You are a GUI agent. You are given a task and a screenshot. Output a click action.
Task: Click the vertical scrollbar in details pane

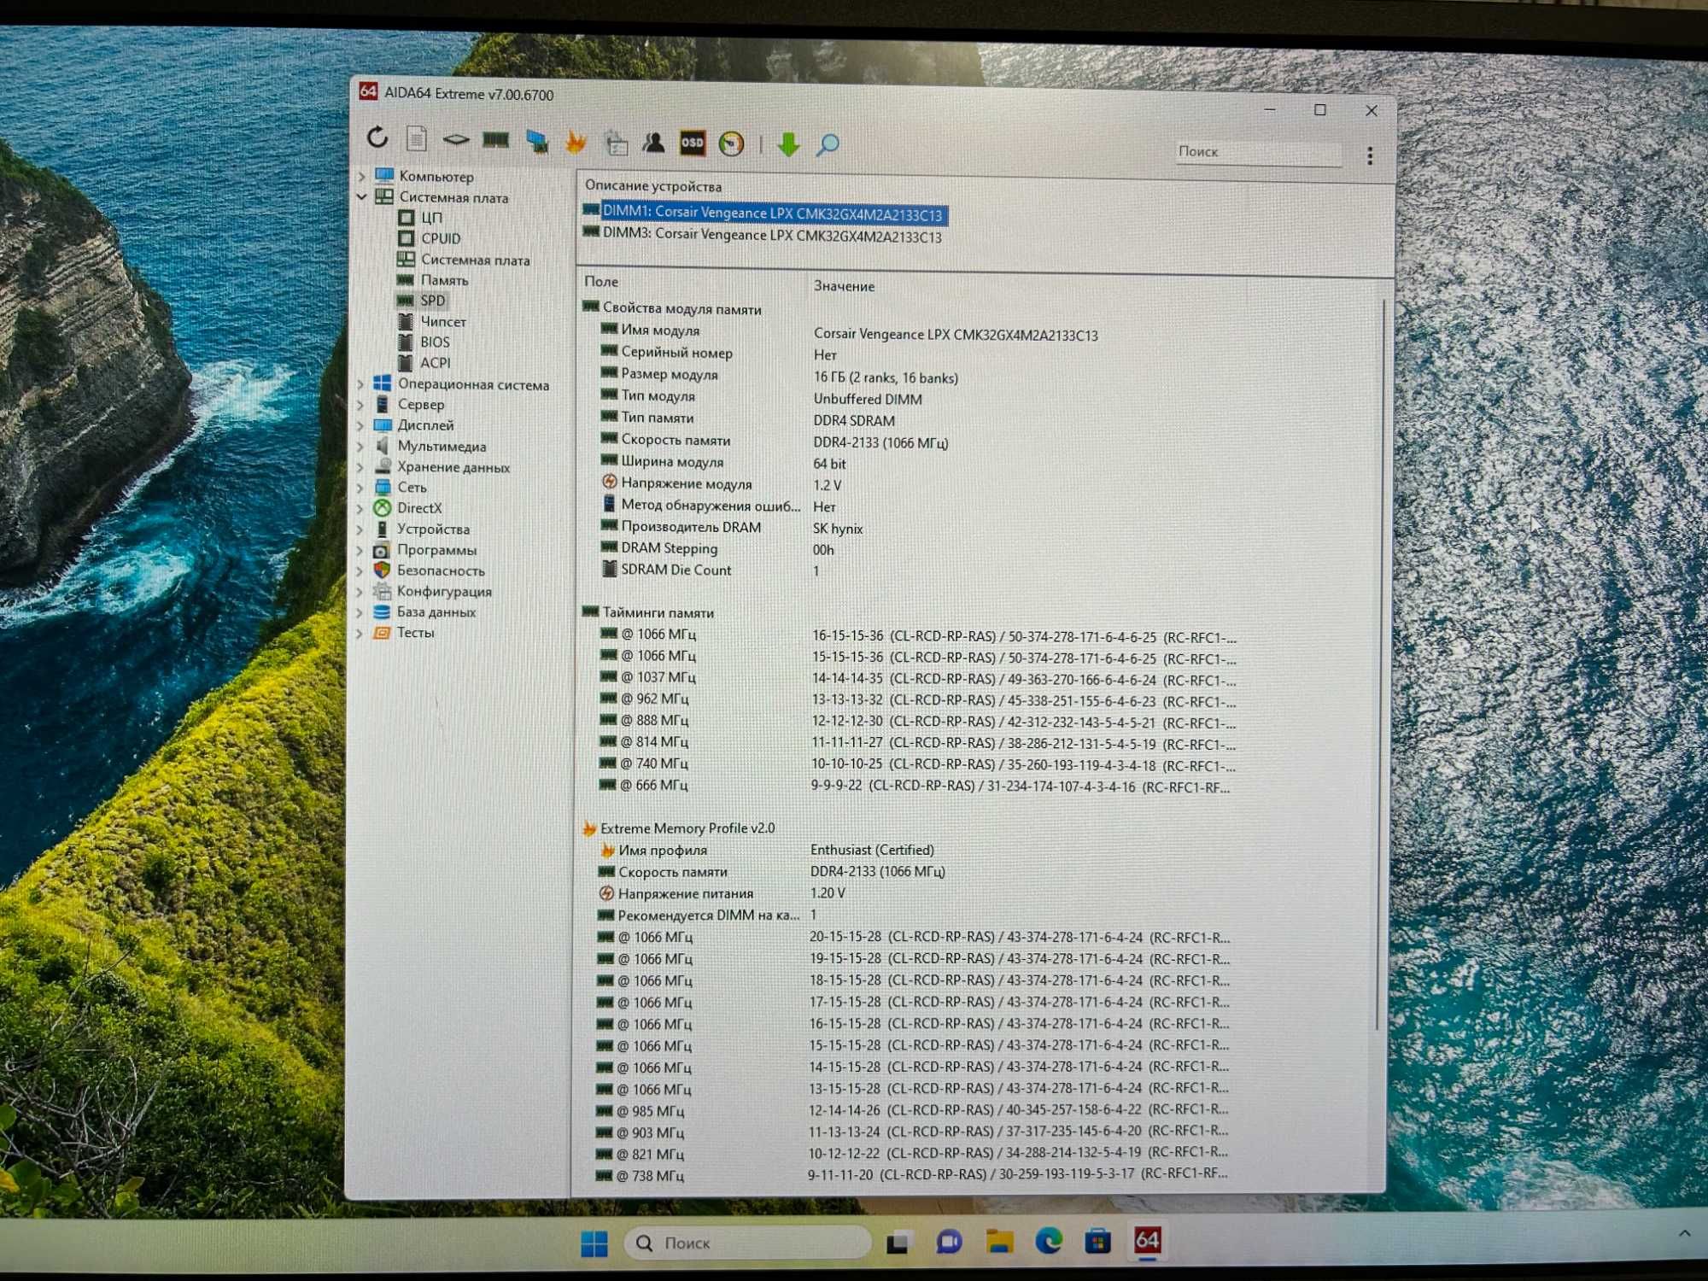[1381, 666]
